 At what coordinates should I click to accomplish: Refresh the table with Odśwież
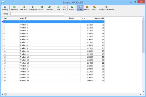pos(49,8)
